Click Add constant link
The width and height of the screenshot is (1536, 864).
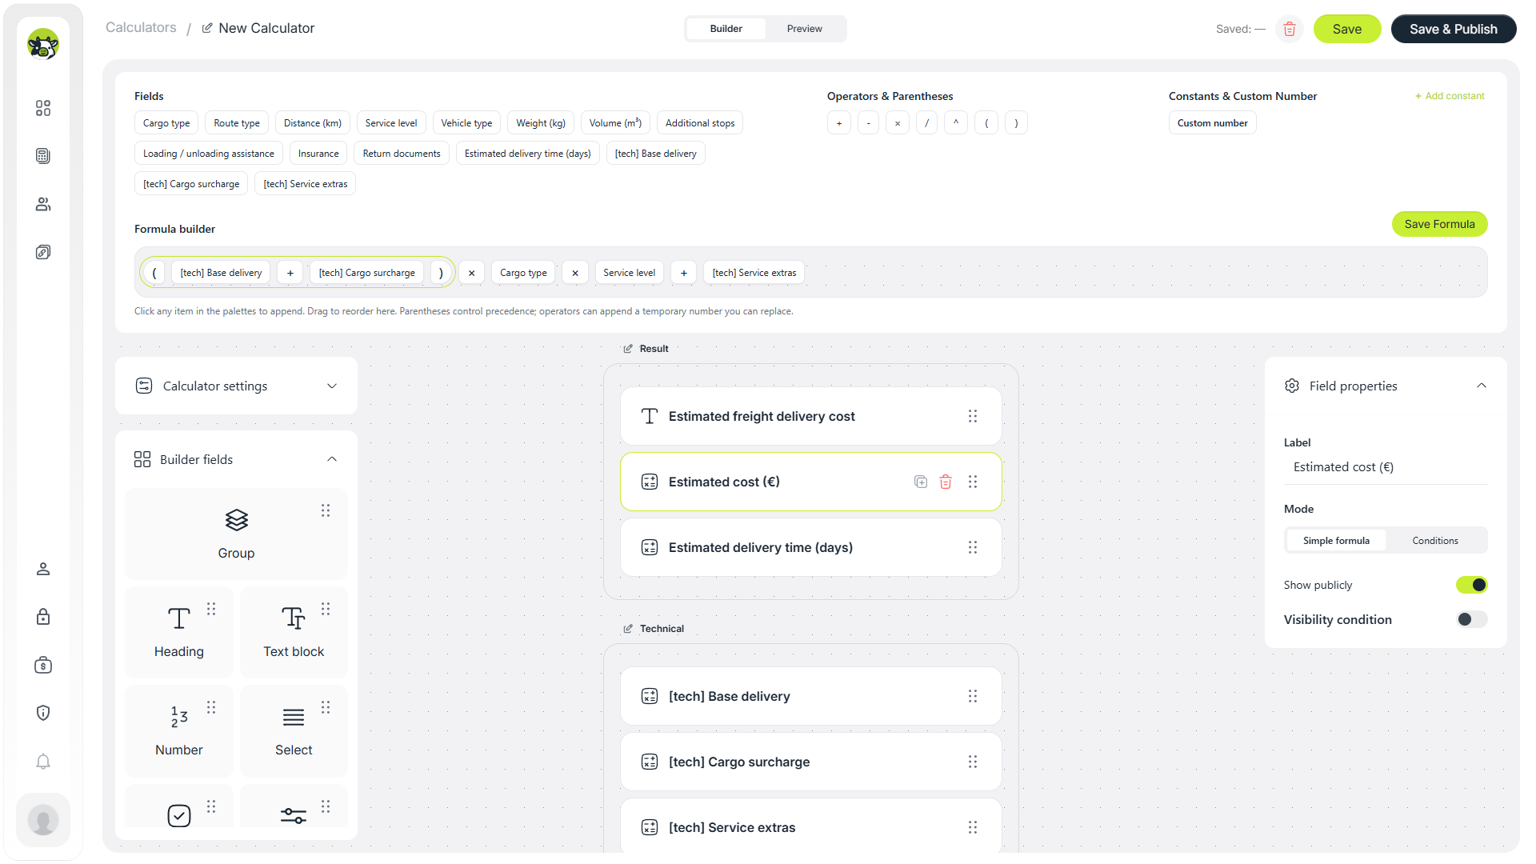pos(1450,96)
